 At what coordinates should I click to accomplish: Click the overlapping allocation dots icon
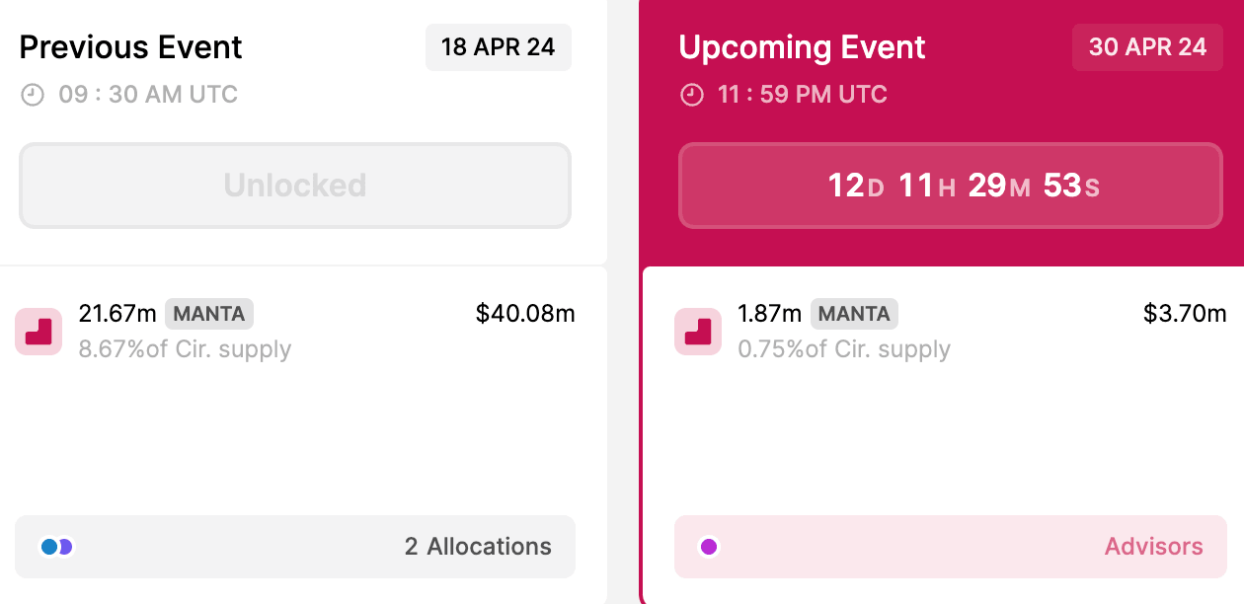[56, 546]
